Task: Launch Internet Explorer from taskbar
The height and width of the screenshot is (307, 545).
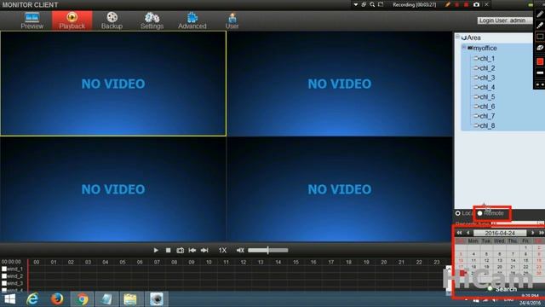Action: click(32, 299)
